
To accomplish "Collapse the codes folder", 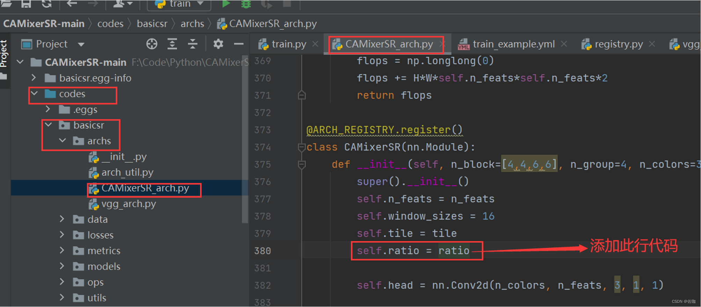I will (34, 93).
